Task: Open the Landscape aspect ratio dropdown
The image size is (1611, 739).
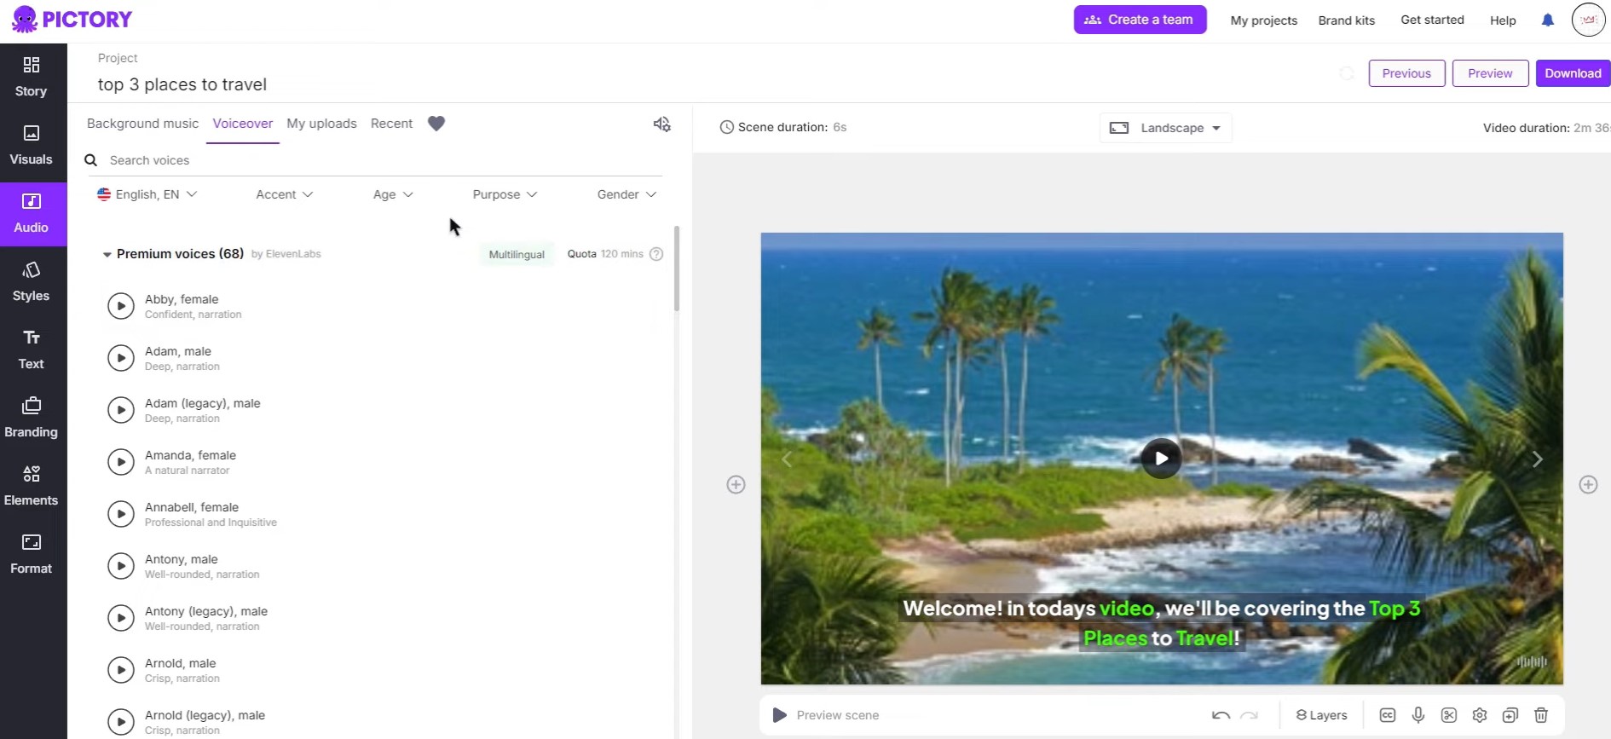Action: pos(1165,128)
